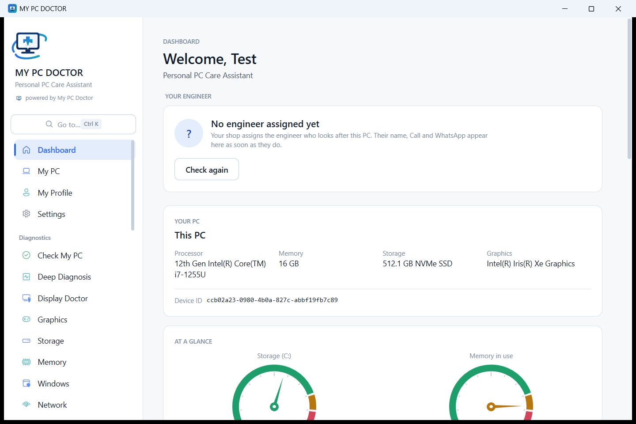Open the Network diagnostics entry

pyautogui.click(x=73, y=405)
